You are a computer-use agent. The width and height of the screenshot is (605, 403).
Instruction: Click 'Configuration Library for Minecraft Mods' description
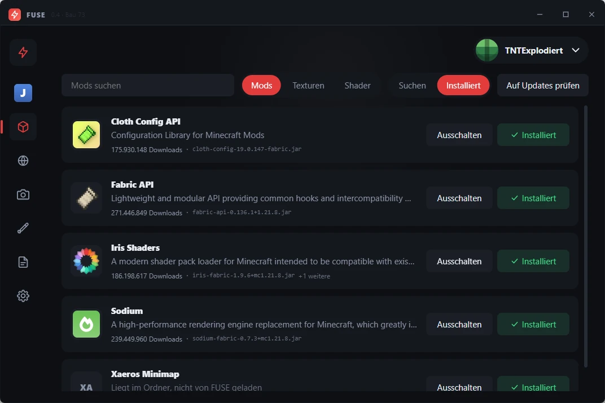point(187,135)
